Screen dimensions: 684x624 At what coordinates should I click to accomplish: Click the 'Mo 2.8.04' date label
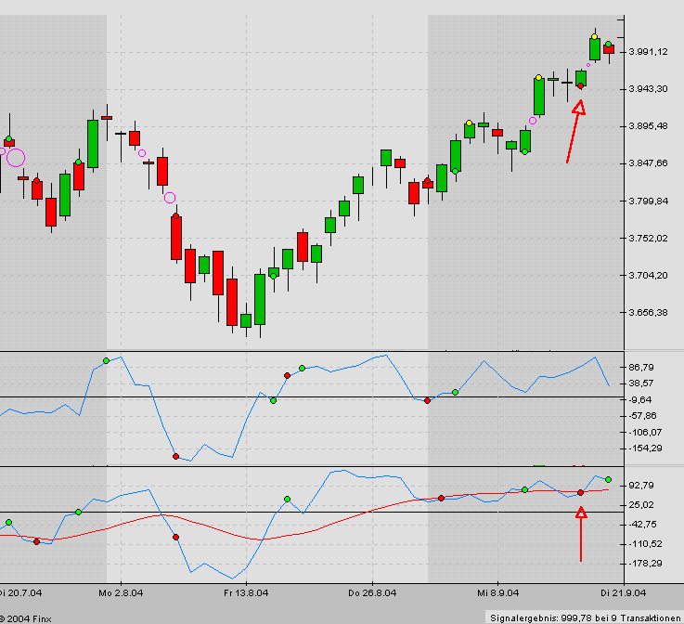click(x=119, y=591)
